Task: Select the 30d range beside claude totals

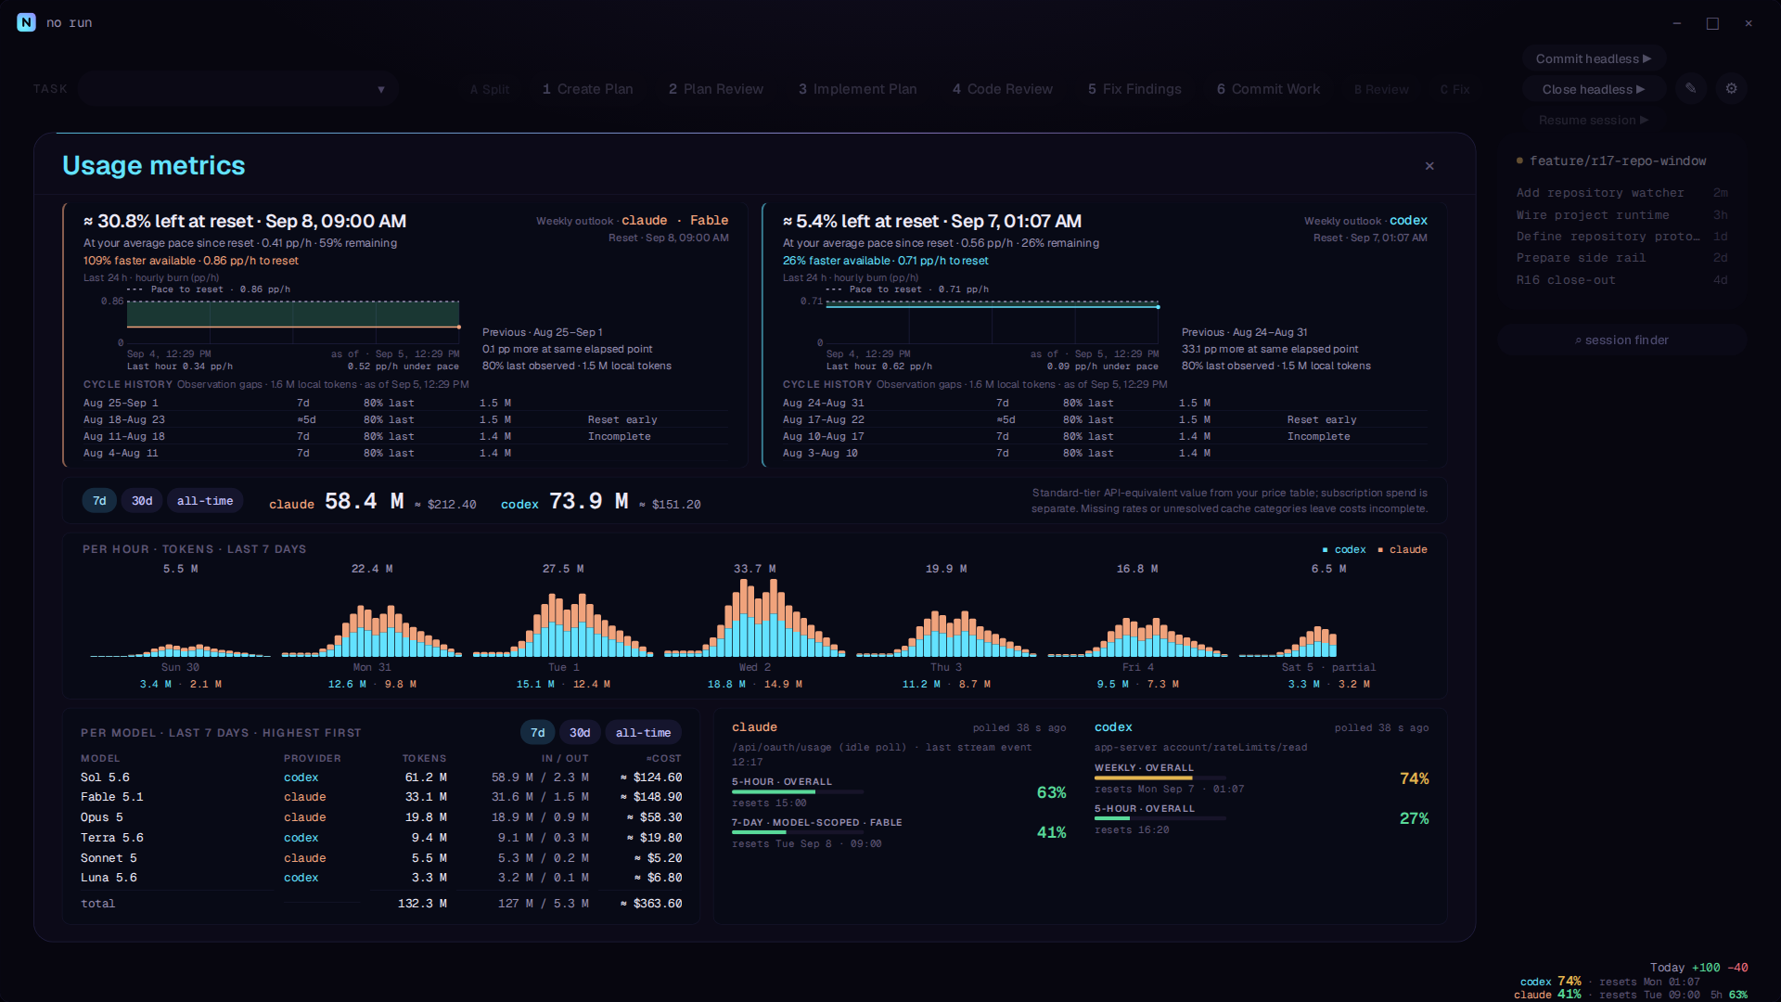Action: [x=142, y=501]
